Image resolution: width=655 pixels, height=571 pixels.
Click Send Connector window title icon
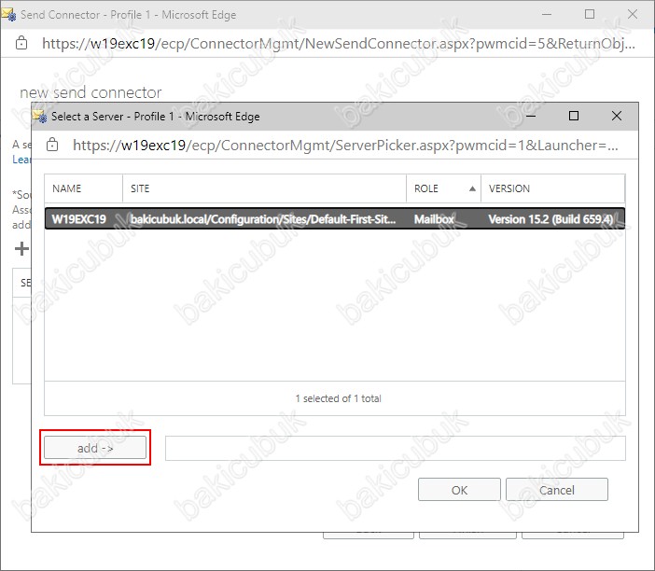point(8,15)
